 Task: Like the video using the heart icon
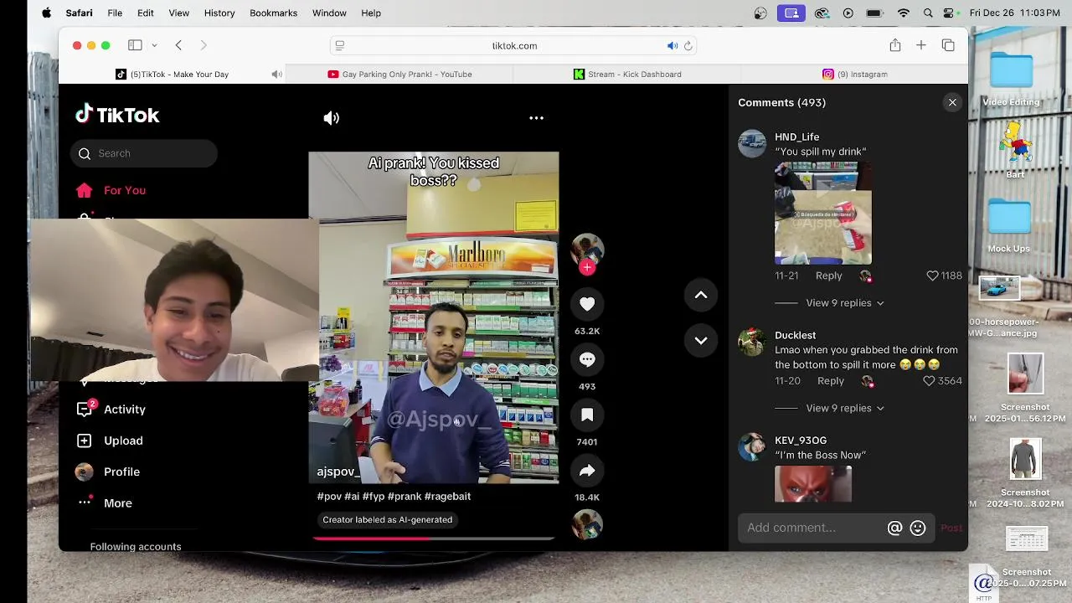587,304
